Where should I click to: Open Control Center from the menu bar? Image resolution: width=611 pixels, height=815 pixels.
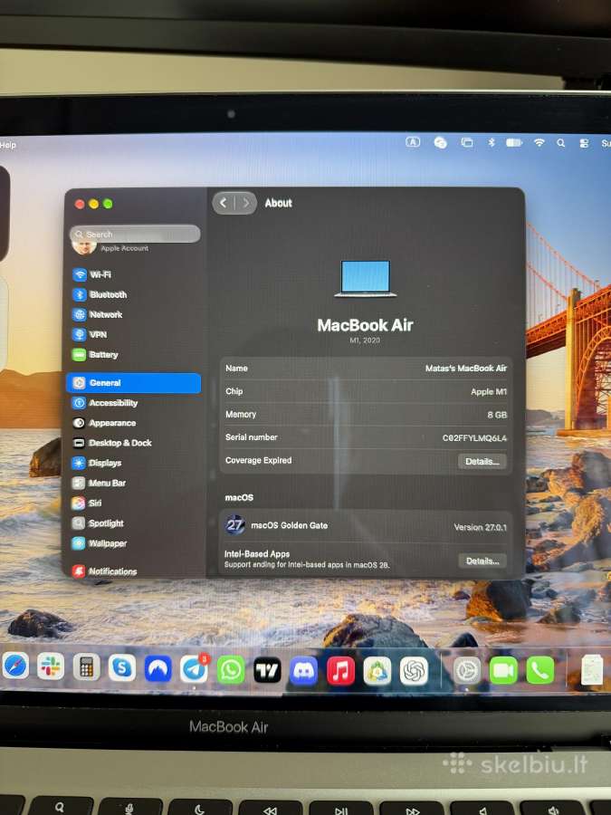(x=584, y=143)
